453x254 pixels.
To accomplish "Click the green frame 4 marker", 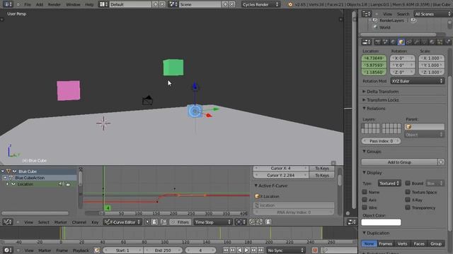I will [x=108, y=208].
